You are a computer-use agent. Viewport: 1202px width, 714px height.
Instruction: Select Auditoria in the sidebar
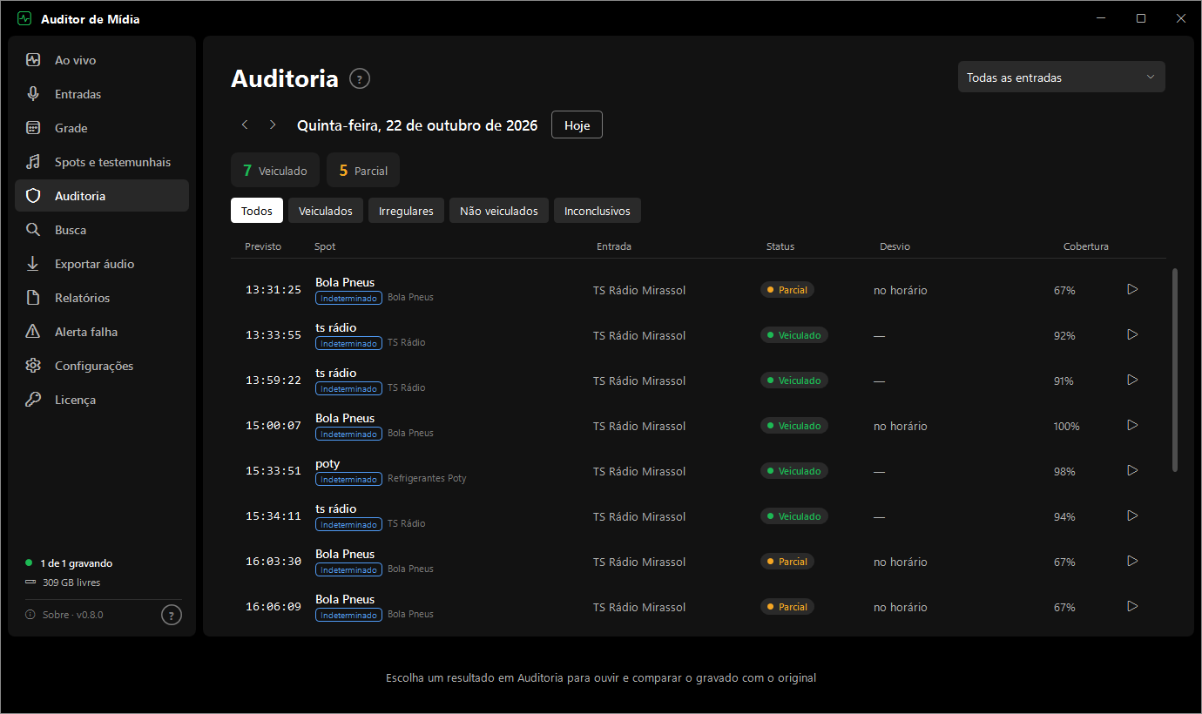click(102, 196)
